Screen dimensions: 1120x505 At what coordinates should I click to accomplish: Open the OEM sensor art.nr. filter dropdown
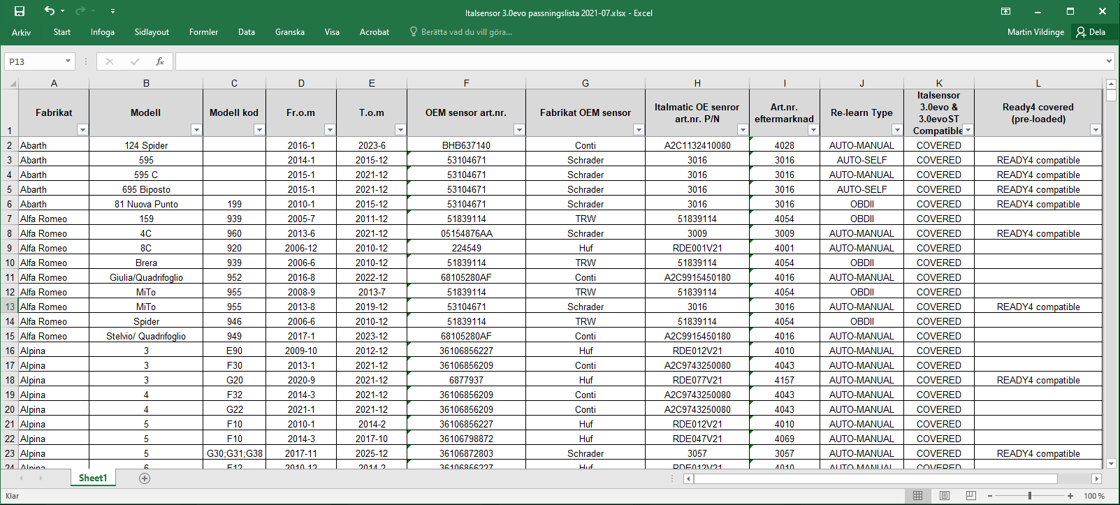pos(519,130)
